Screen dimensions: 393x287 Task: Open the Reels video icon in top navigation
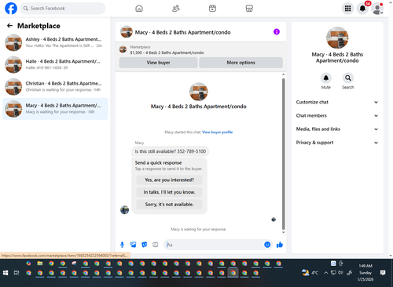point(212,9)
